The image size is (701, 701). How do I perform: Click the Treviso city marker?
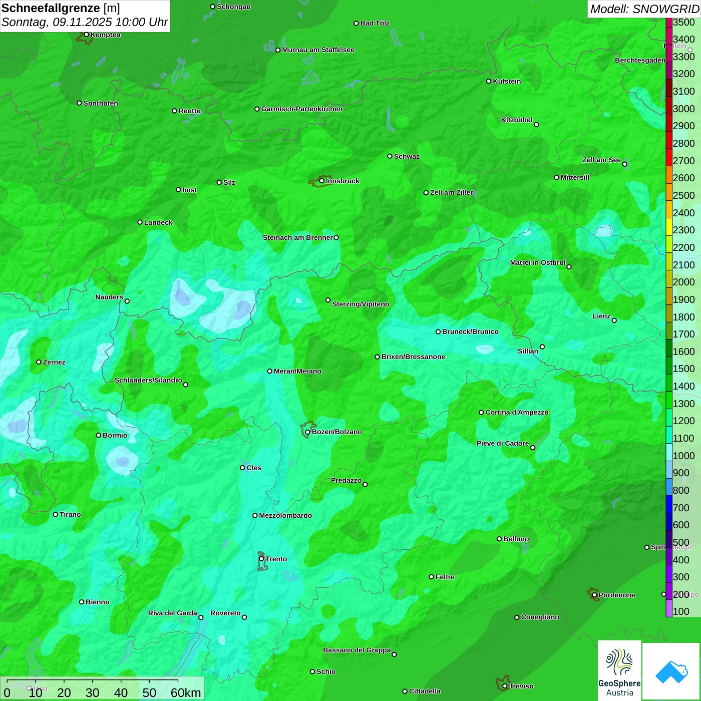505,686
